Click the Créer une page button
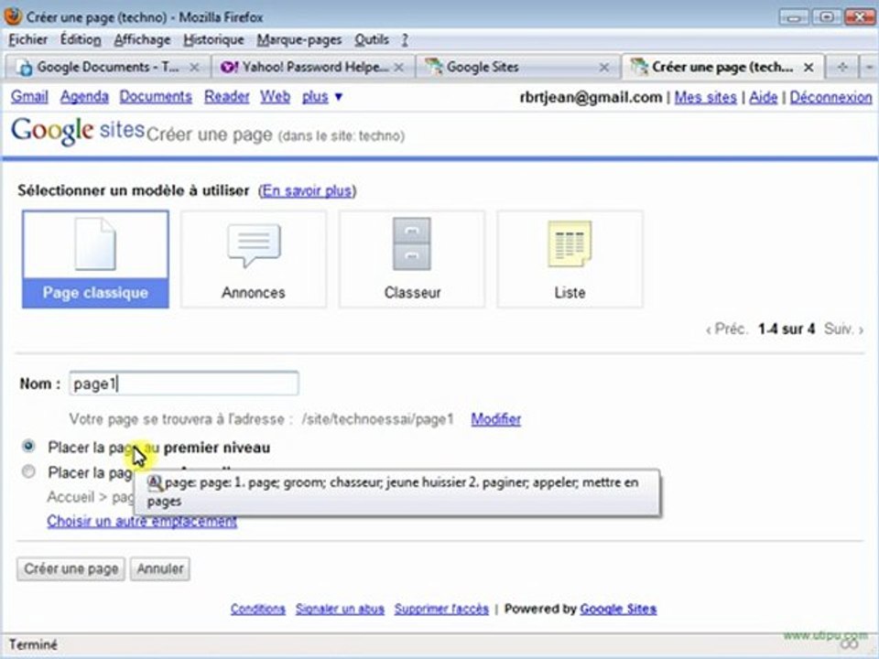The width and height of the screenshot is (879, 659). (x=71, y=568)
